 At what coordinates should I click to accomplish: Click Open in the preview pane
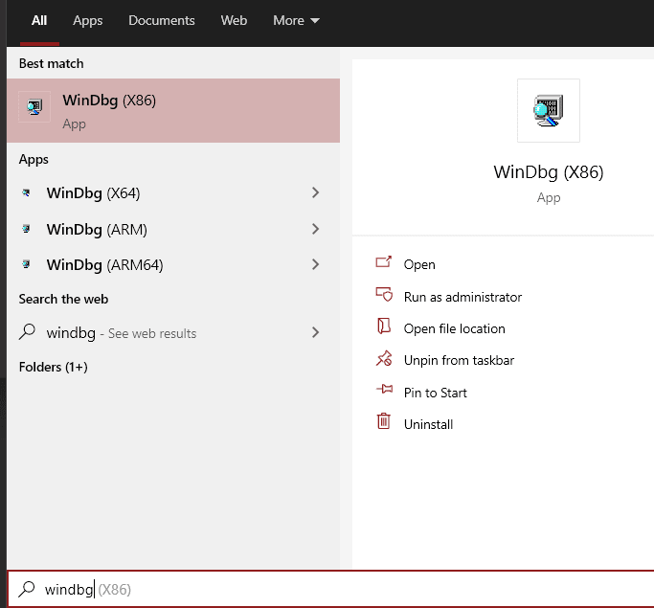point(419,264)
